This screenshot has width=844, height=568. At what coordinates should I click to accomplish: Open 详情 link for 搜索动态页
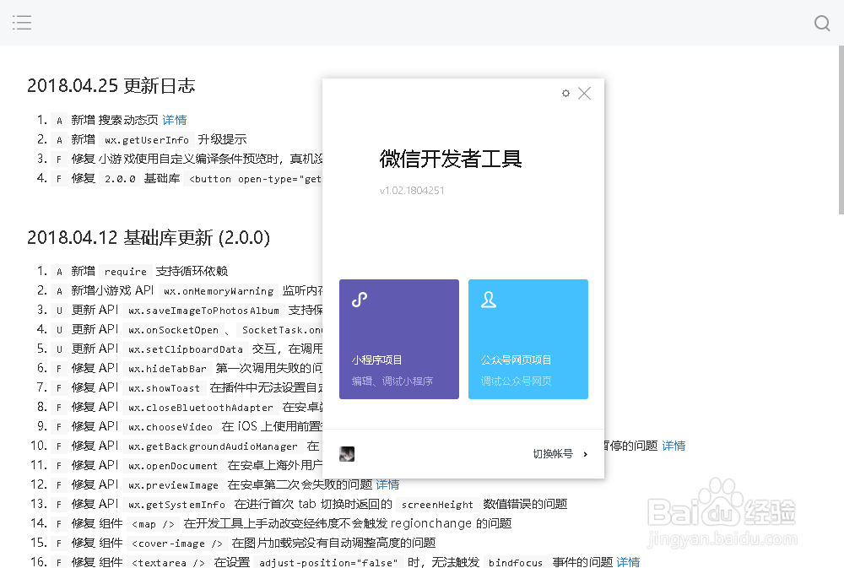[x=174, y=120]
